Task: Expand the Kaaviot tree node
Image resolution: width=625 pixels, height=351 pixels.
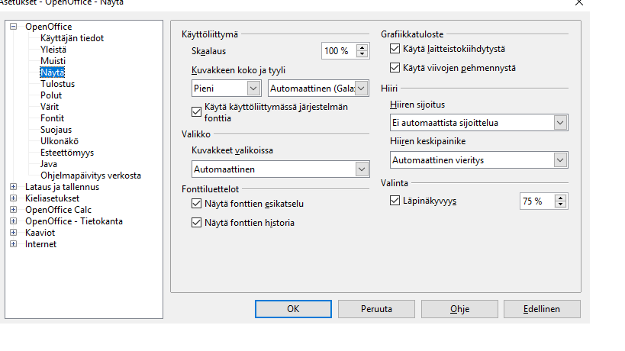Action: click(14, 233)
